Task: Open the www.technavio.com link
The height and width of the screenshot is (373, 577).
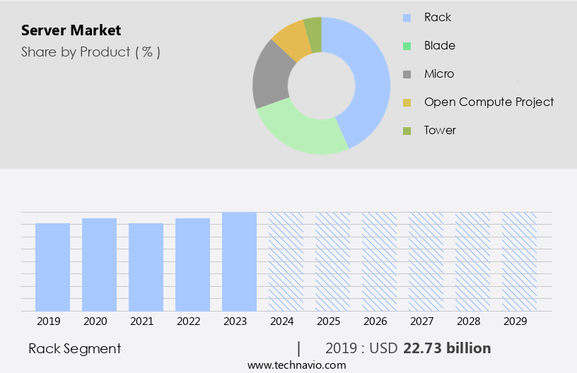Action: point(296,365)
